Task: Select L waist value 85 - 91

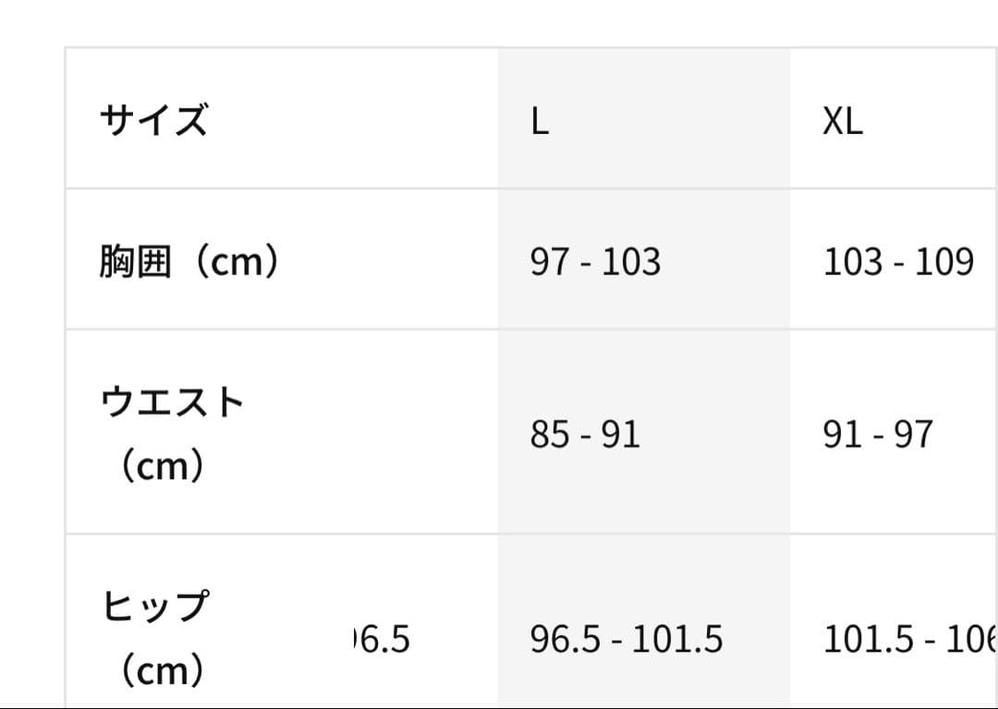Action: (585, 434)
